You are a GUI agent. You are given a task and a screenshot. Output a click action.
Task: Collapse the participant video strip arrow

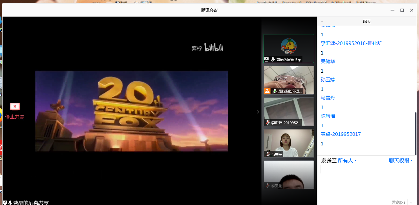coord(258,112)
